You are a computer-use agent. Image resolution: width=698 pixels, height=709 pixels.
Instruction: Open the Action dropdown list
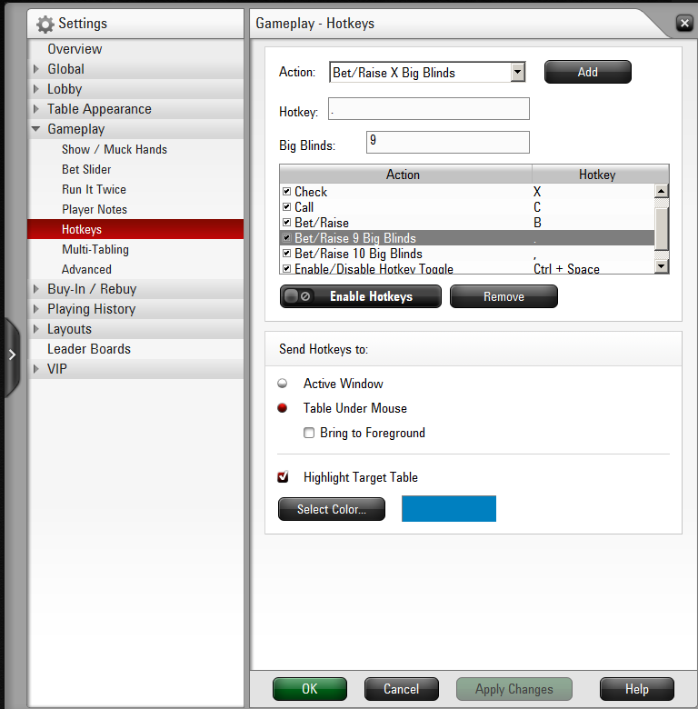point(518,73)
